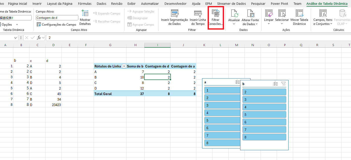The height and width of the screenshot is (160, 351).
Task: Click cell with value 45 in column D
Action: click(x=53, y=94)
